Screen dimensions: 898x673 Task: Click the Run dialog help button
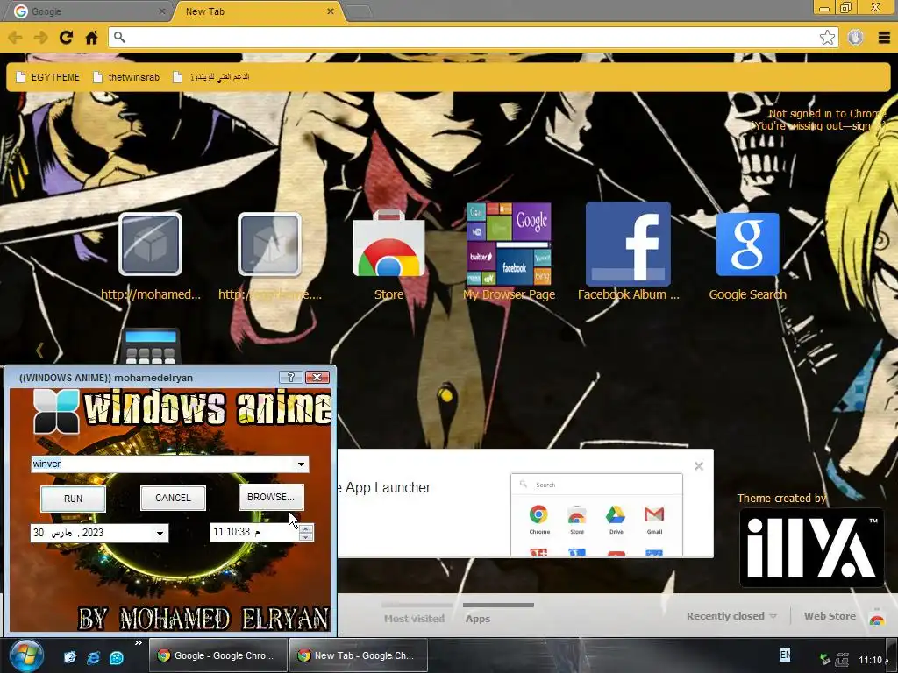coord(291,377)
